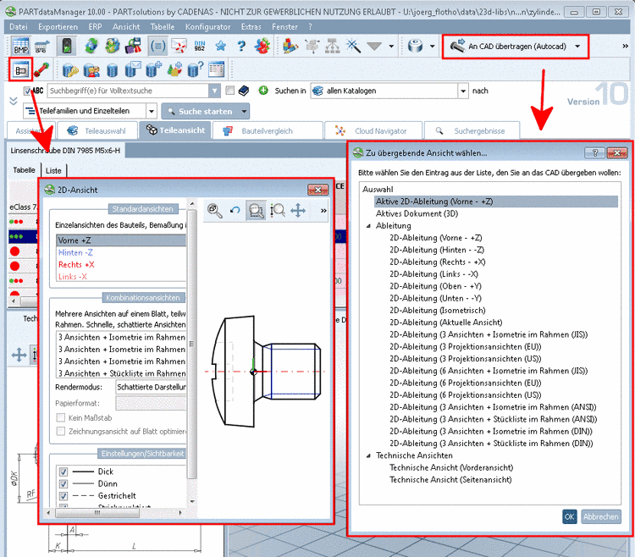Select 2D-Ansicht Hinten -Z standard view
Image resolution: width=635 pixels, height=557 pixels.
point(75,252)
